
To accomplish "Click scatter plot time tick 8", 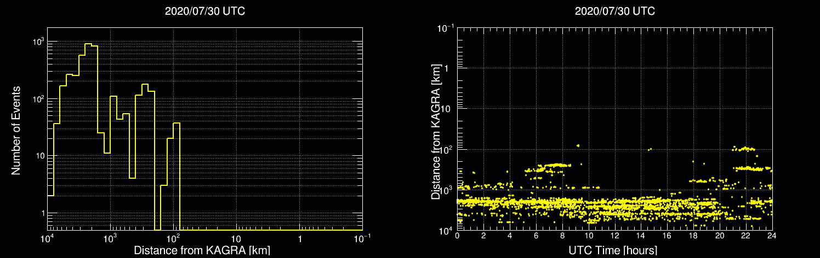I will tap(562, 236).
